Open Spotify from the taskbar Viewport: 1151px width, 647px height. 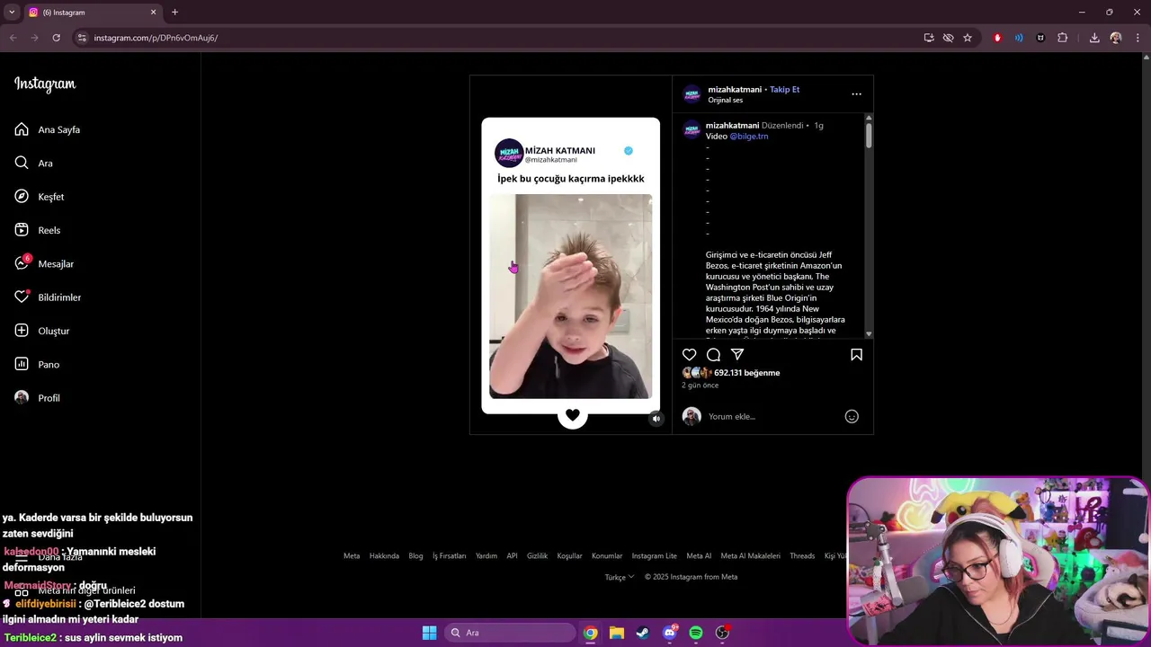(696, 633)
